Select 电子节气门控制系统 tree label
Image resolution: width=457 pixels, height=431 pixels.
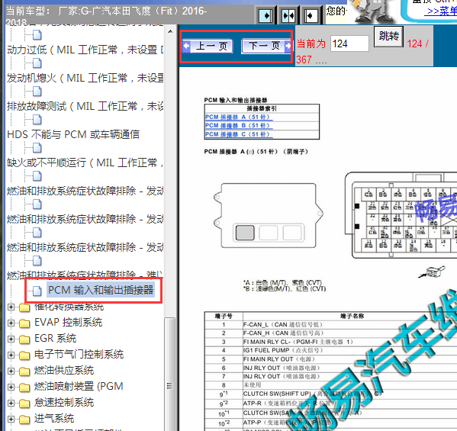point(79,355)
